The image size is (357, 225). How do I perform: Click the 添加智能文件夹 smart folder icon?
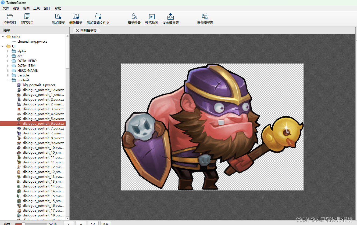point(98,16)
